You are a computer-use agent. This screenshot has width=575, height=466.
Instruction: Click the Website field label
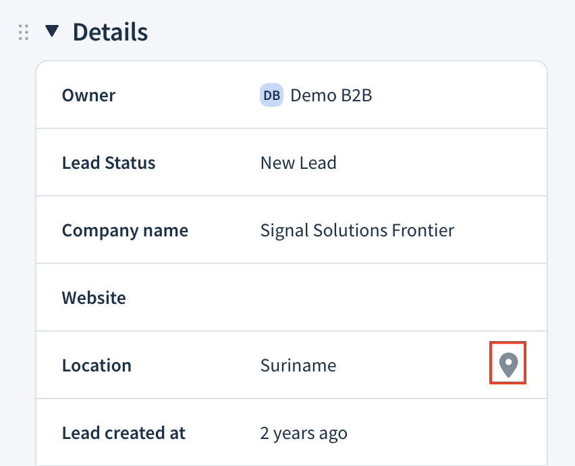pyautogui.click(x=94, y=298)
